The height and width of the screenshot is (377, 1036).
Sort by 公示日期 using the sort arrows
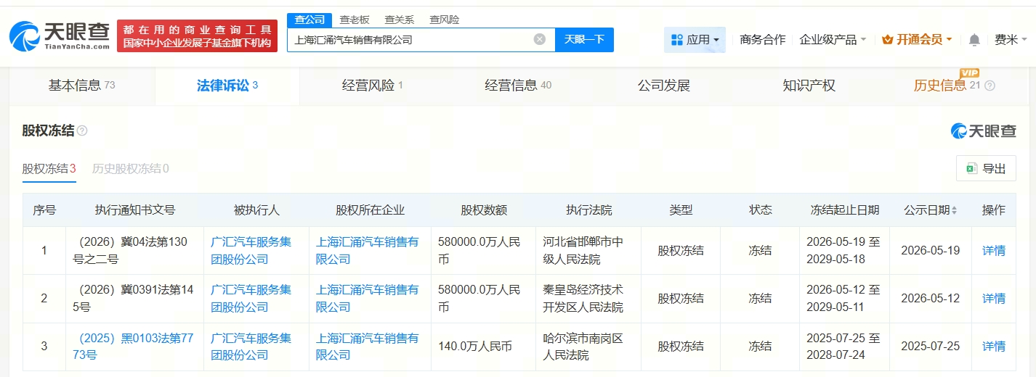[x=954, y=210]
